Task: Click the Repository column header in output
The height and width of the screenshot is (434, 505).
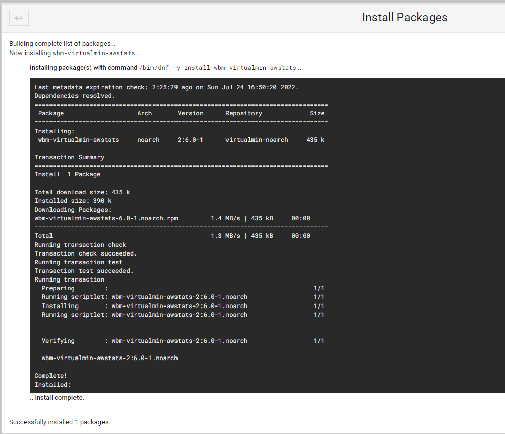Action: click(244, 113)
